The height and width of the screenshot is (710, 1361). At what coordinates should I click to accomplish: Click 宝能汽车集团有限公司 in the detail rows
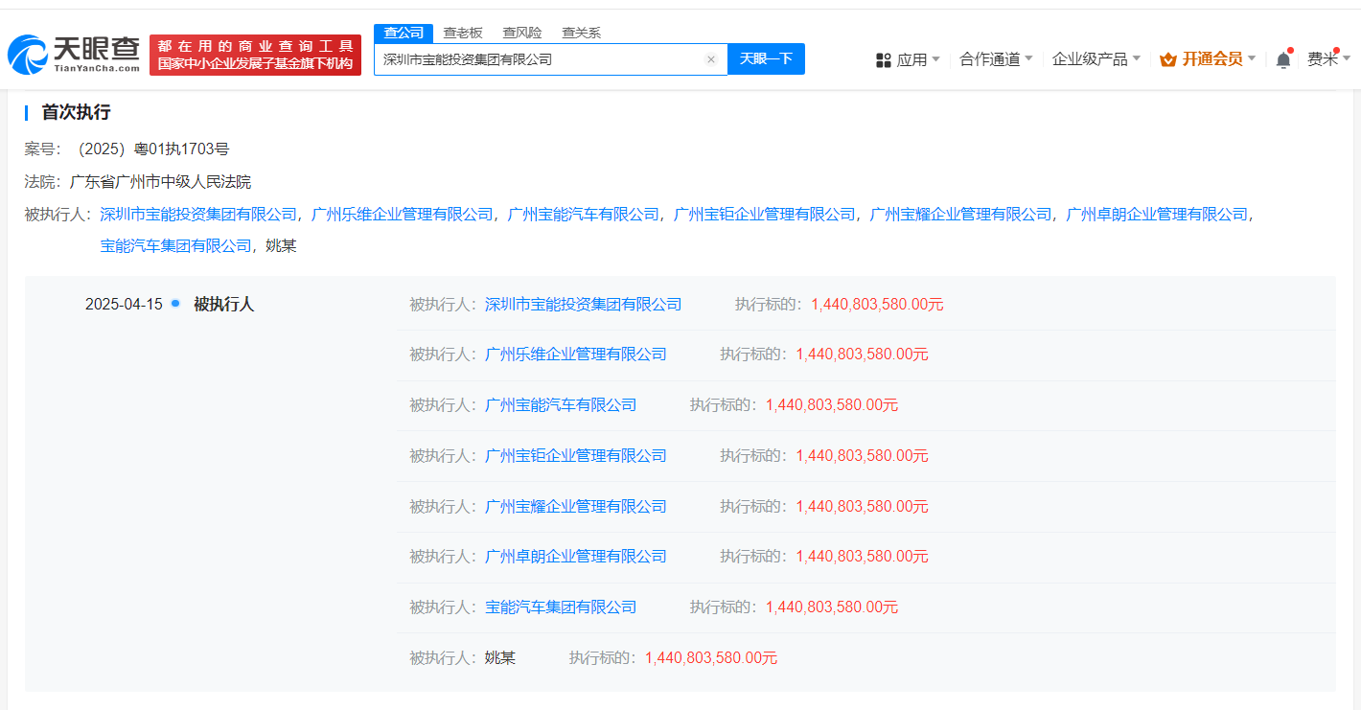pos(561,607)
